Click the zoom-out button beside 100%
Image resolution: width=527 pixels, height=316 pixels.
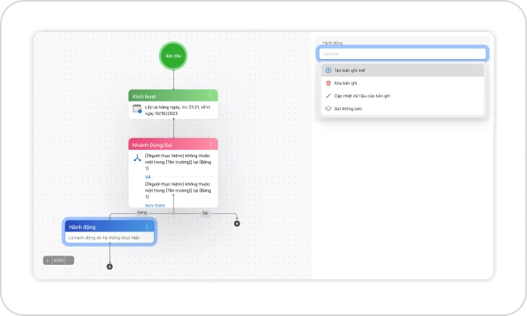(x=69, y=260)
